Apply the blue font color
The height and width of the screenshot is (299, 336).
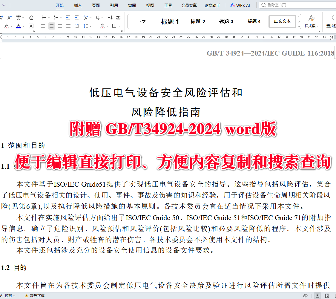click(x=19, y=26)
